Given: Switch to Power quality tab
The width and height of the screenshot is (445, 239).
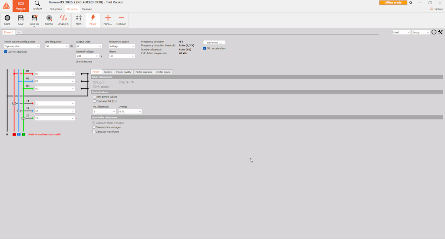Looking at the screenshot, I should (x=123, y=72).
